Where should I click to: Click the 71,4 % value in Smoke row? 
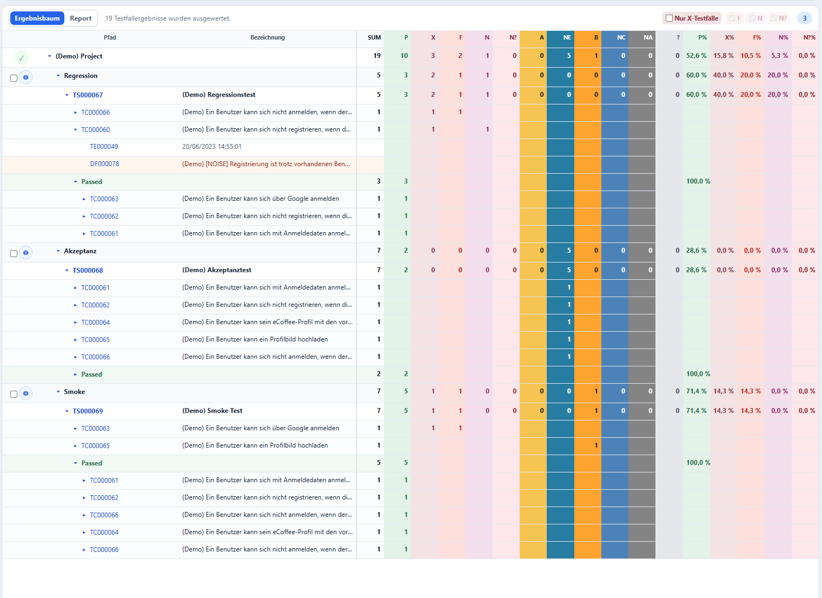[x=696, y=391]
